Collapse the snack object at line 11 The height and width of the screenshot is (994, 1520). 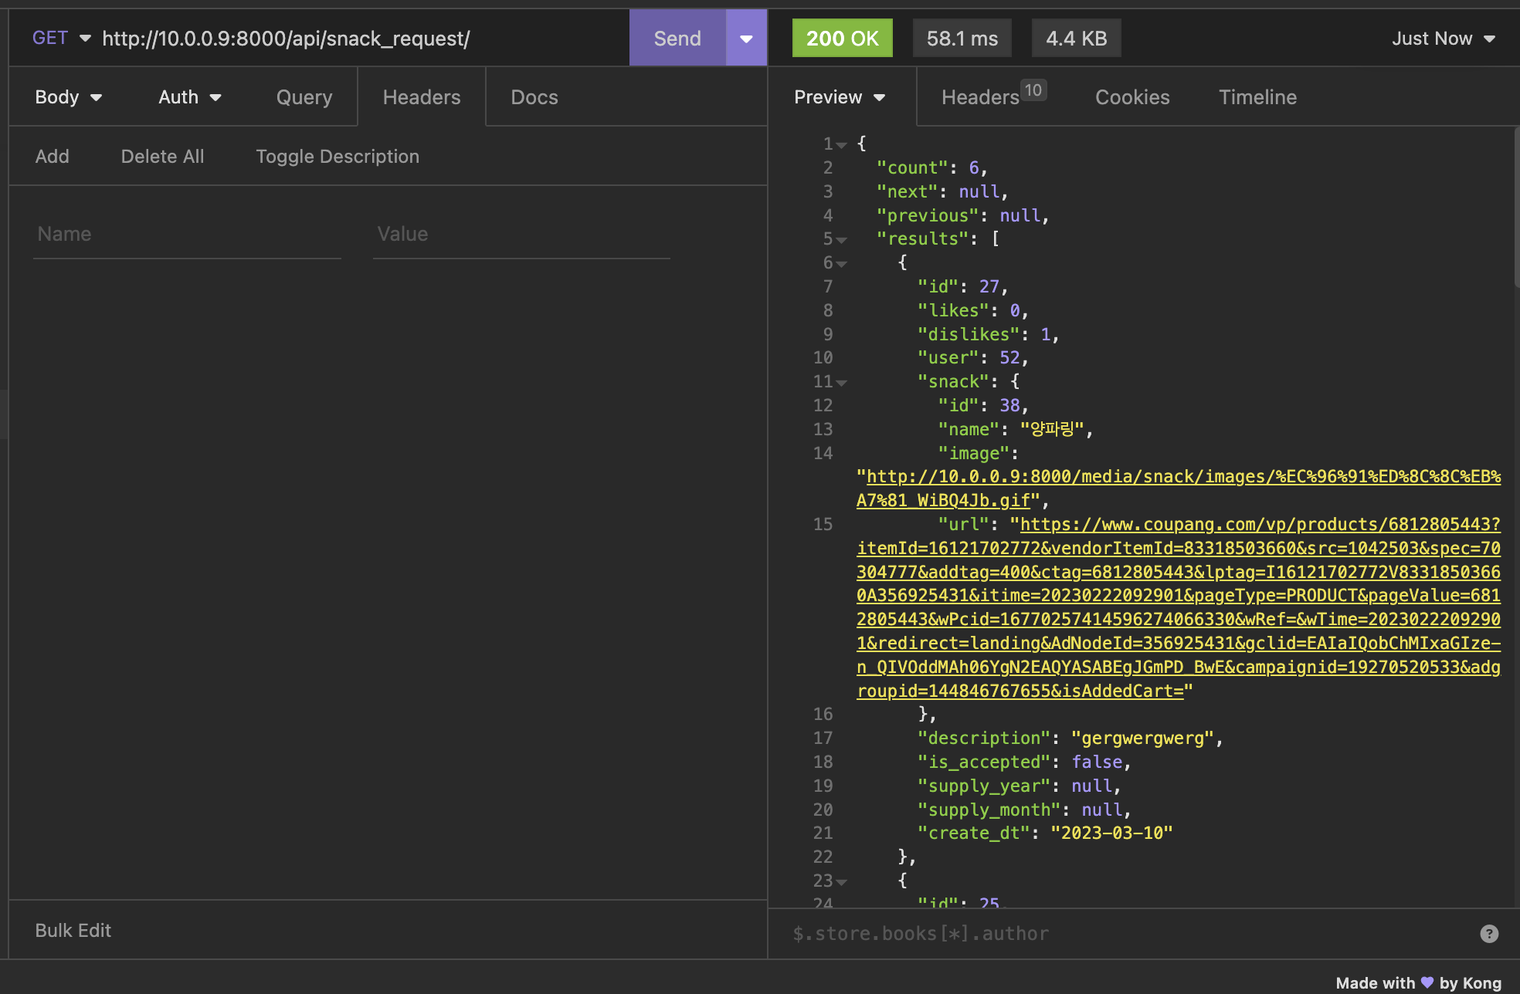point(842,383)
